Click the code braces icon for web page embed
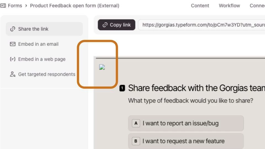 click(x=12, y=59)
